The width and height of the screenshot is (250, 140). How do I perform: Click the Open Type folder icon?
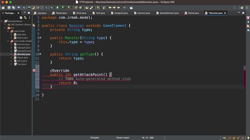point(87,8)
